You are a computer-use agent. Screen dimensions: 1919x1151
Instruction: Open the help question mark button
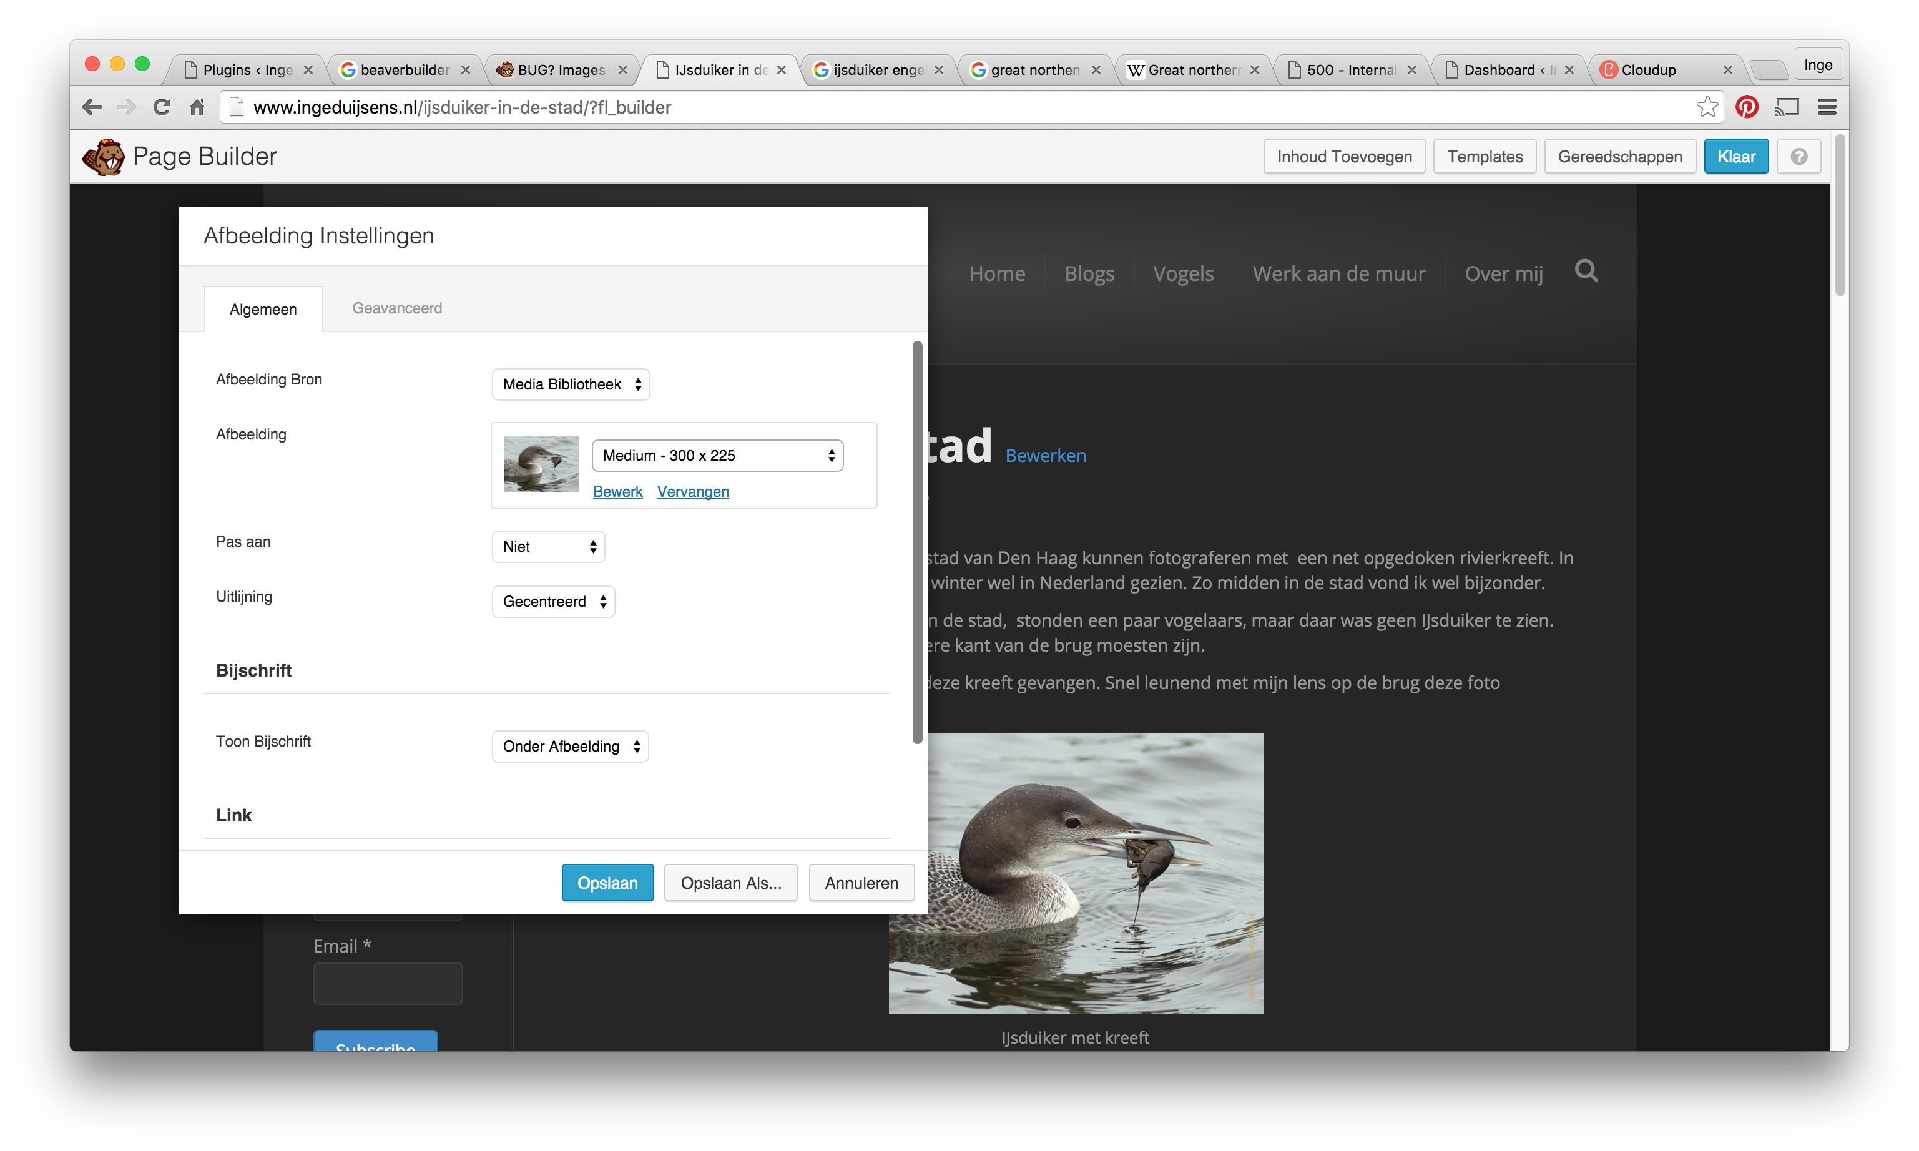point(1799,157)
